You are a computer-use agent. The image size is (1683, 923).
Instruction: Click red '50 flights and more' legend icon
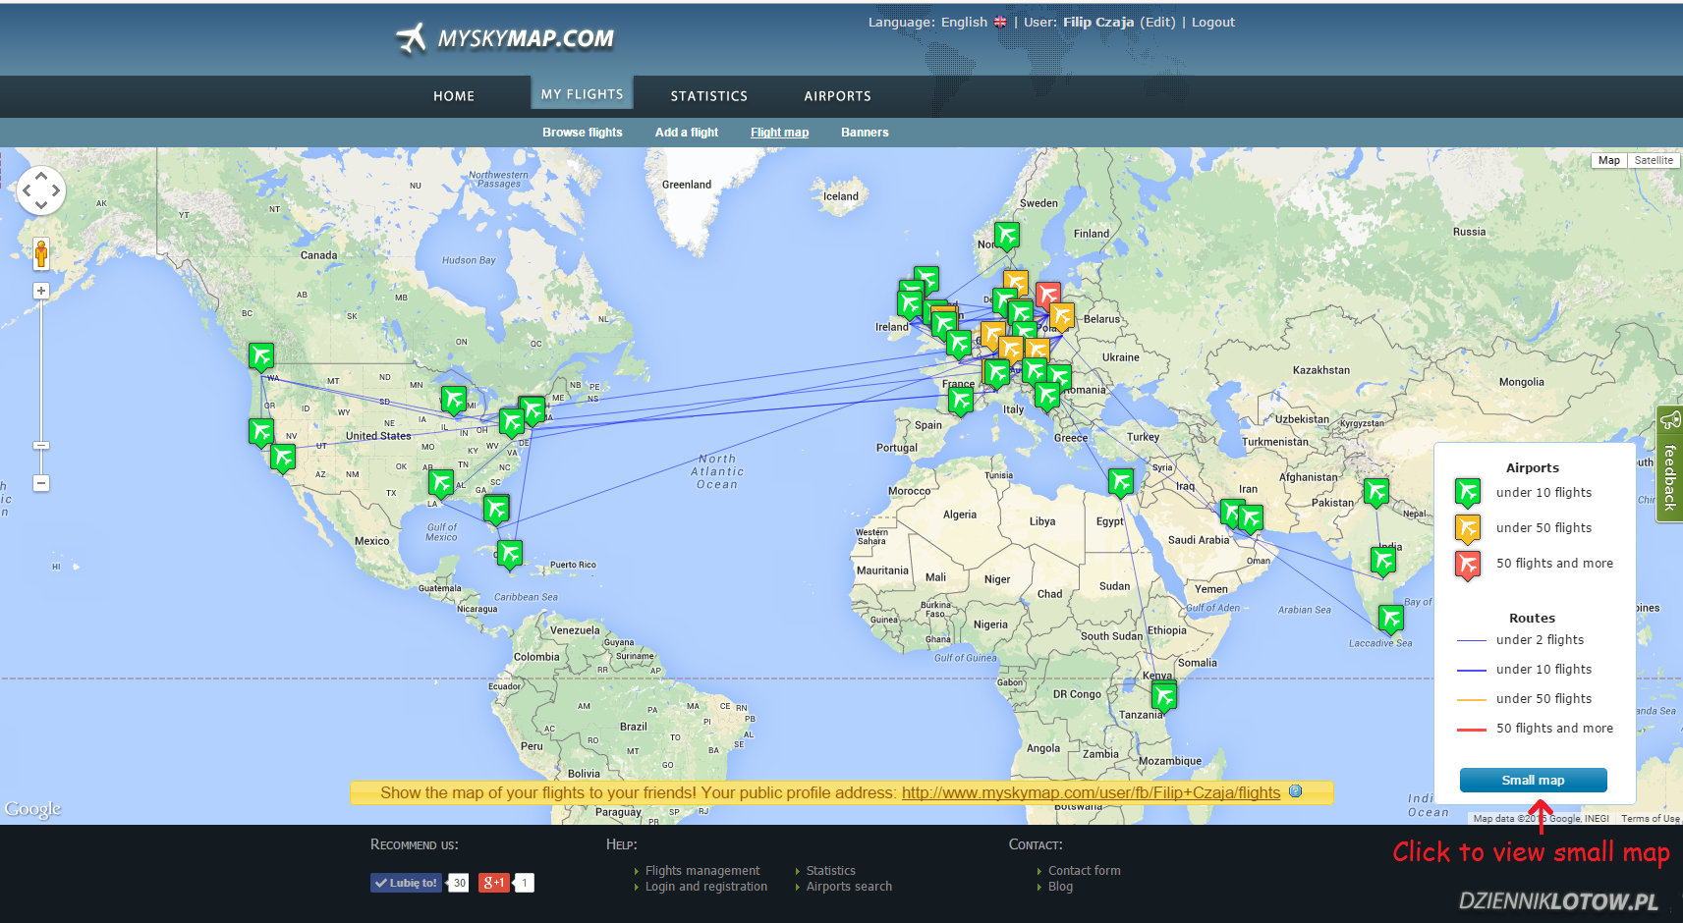tap(1468, 565)
